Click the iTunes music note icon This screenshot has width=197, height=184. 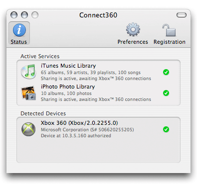(x=28, y=72)
